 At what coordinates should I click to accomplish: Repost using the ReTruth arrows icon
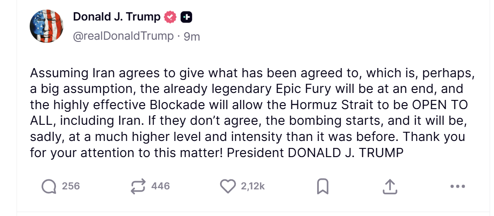[138, 186]
